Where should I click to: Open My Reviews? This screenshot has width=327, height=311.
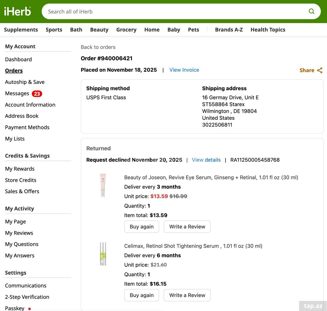pos(19,233)
